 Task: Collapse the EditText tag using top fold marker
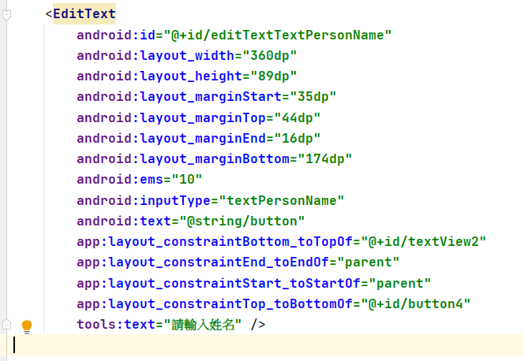pyautogui.click(x=6, y=15)
